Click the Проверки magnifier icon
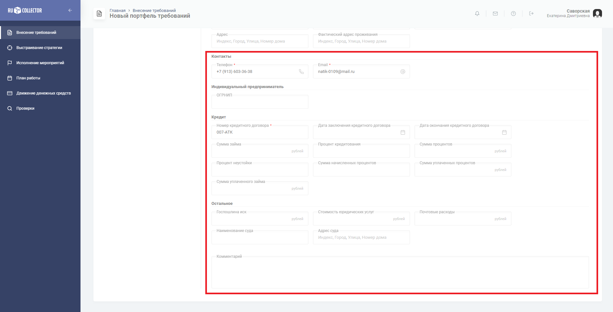Screen dimensions: 613x312 10,108
